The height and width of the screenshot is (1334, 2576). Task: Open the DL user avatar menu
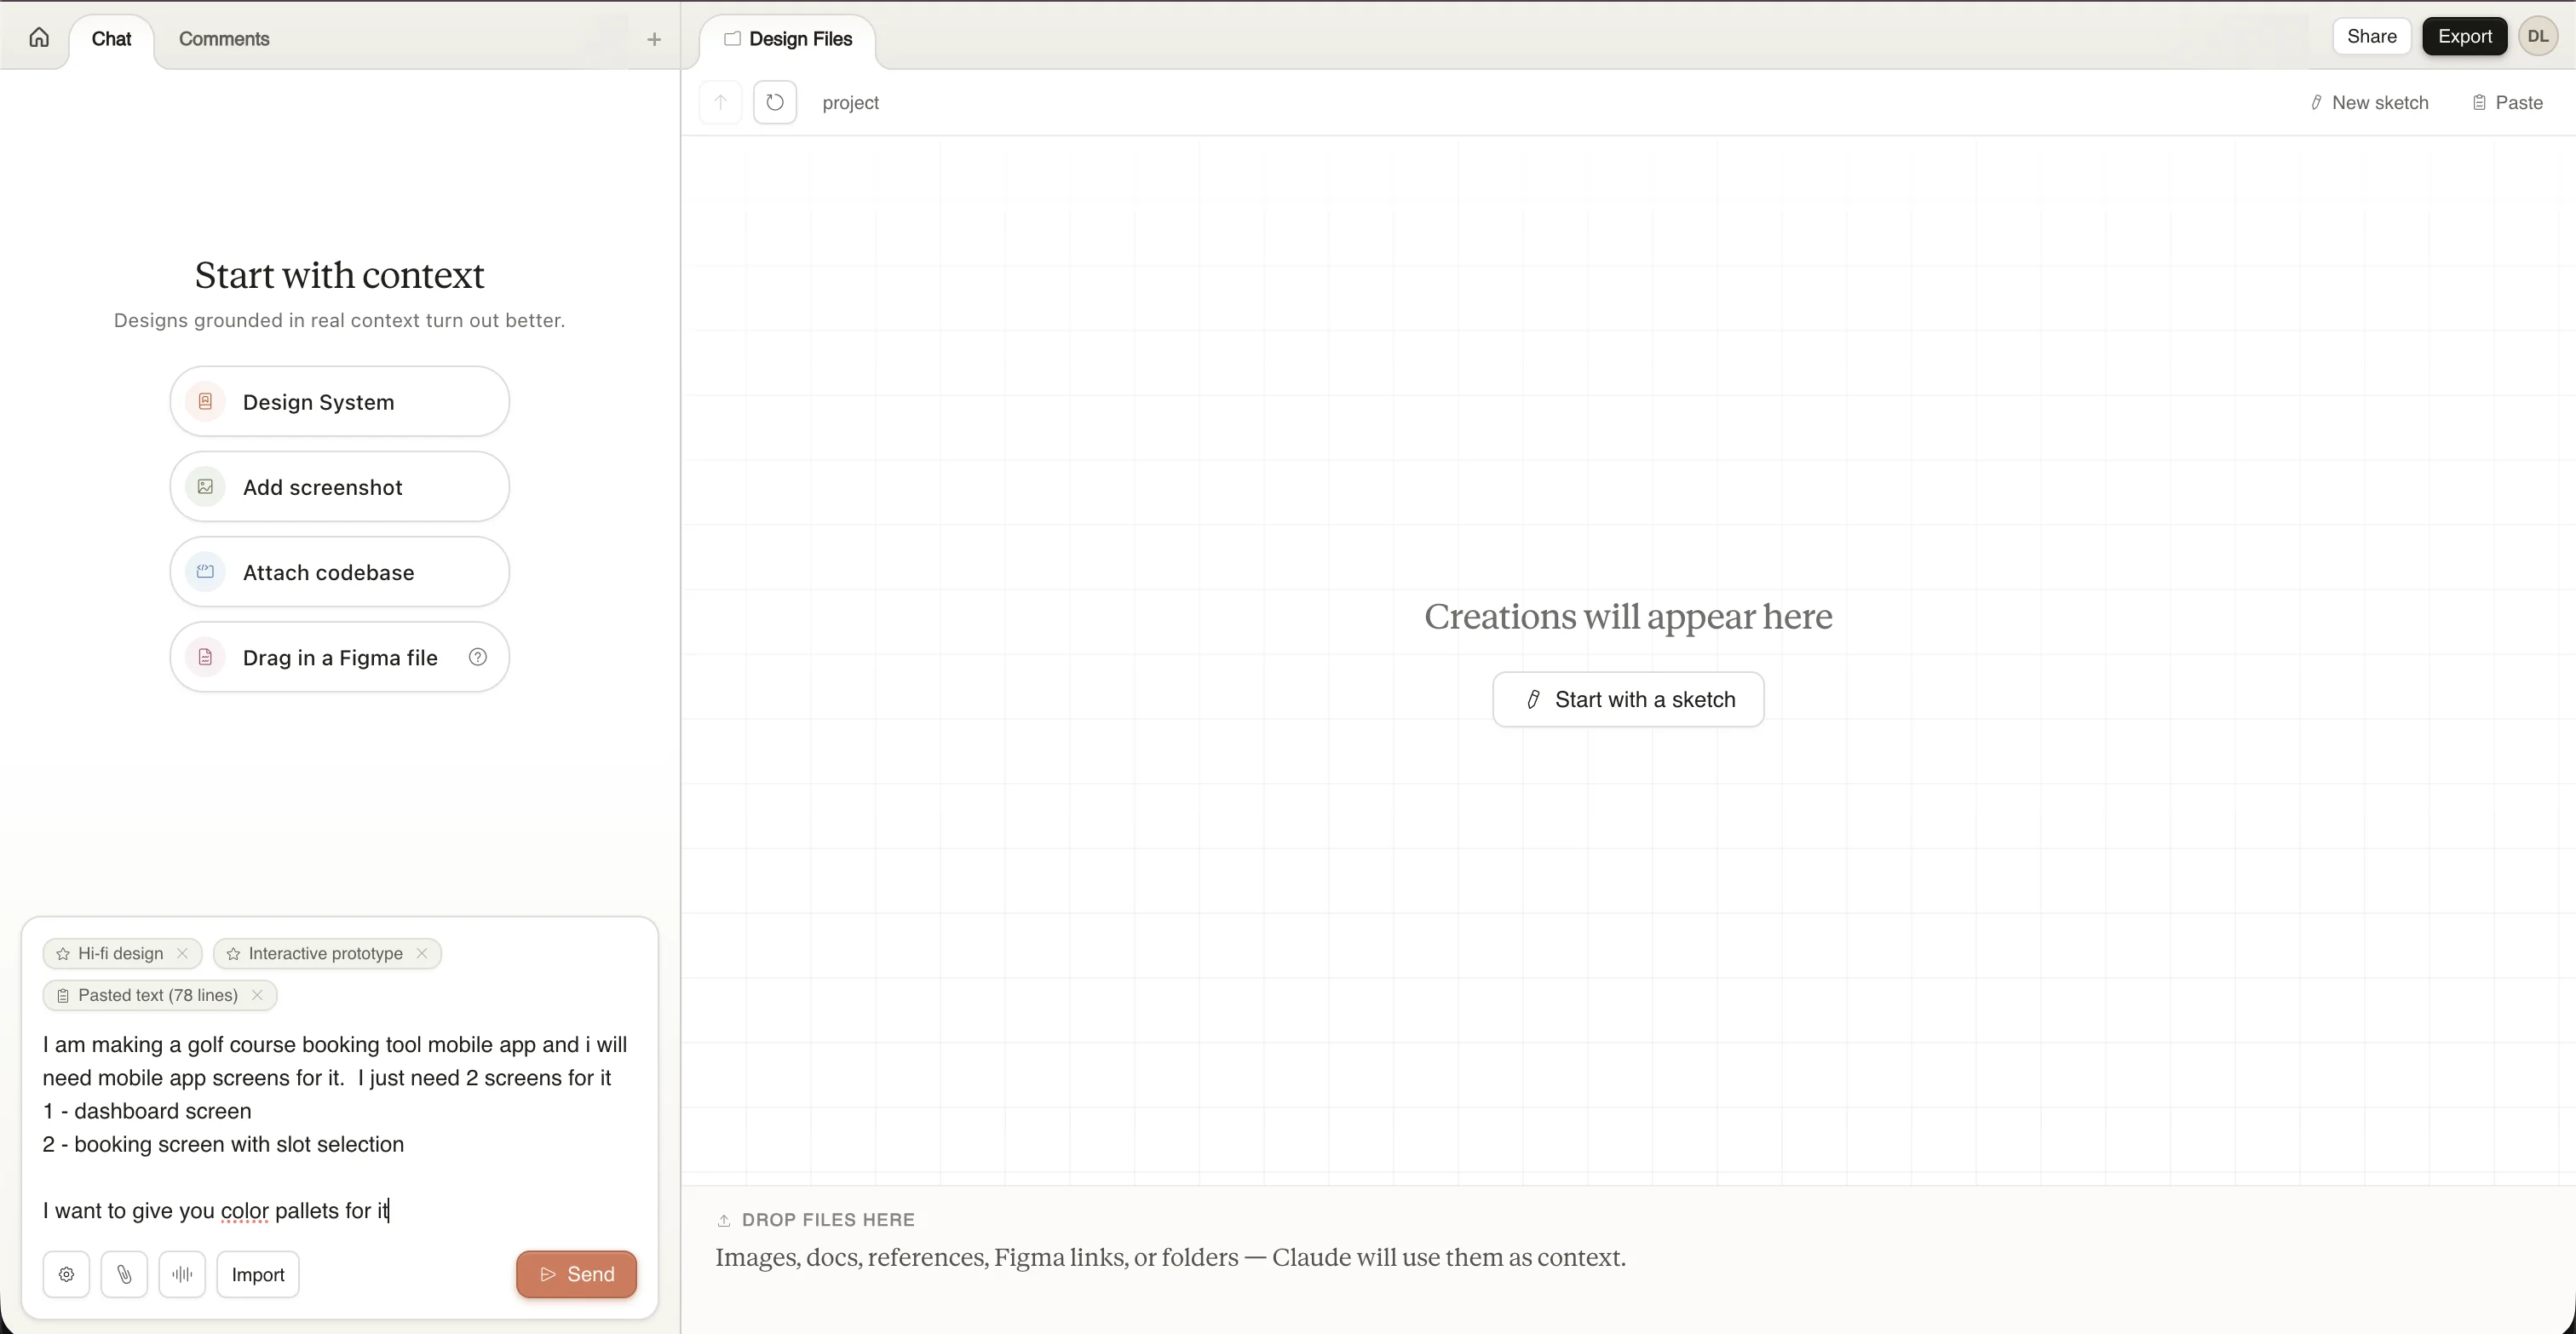(x=2538, y=36)
